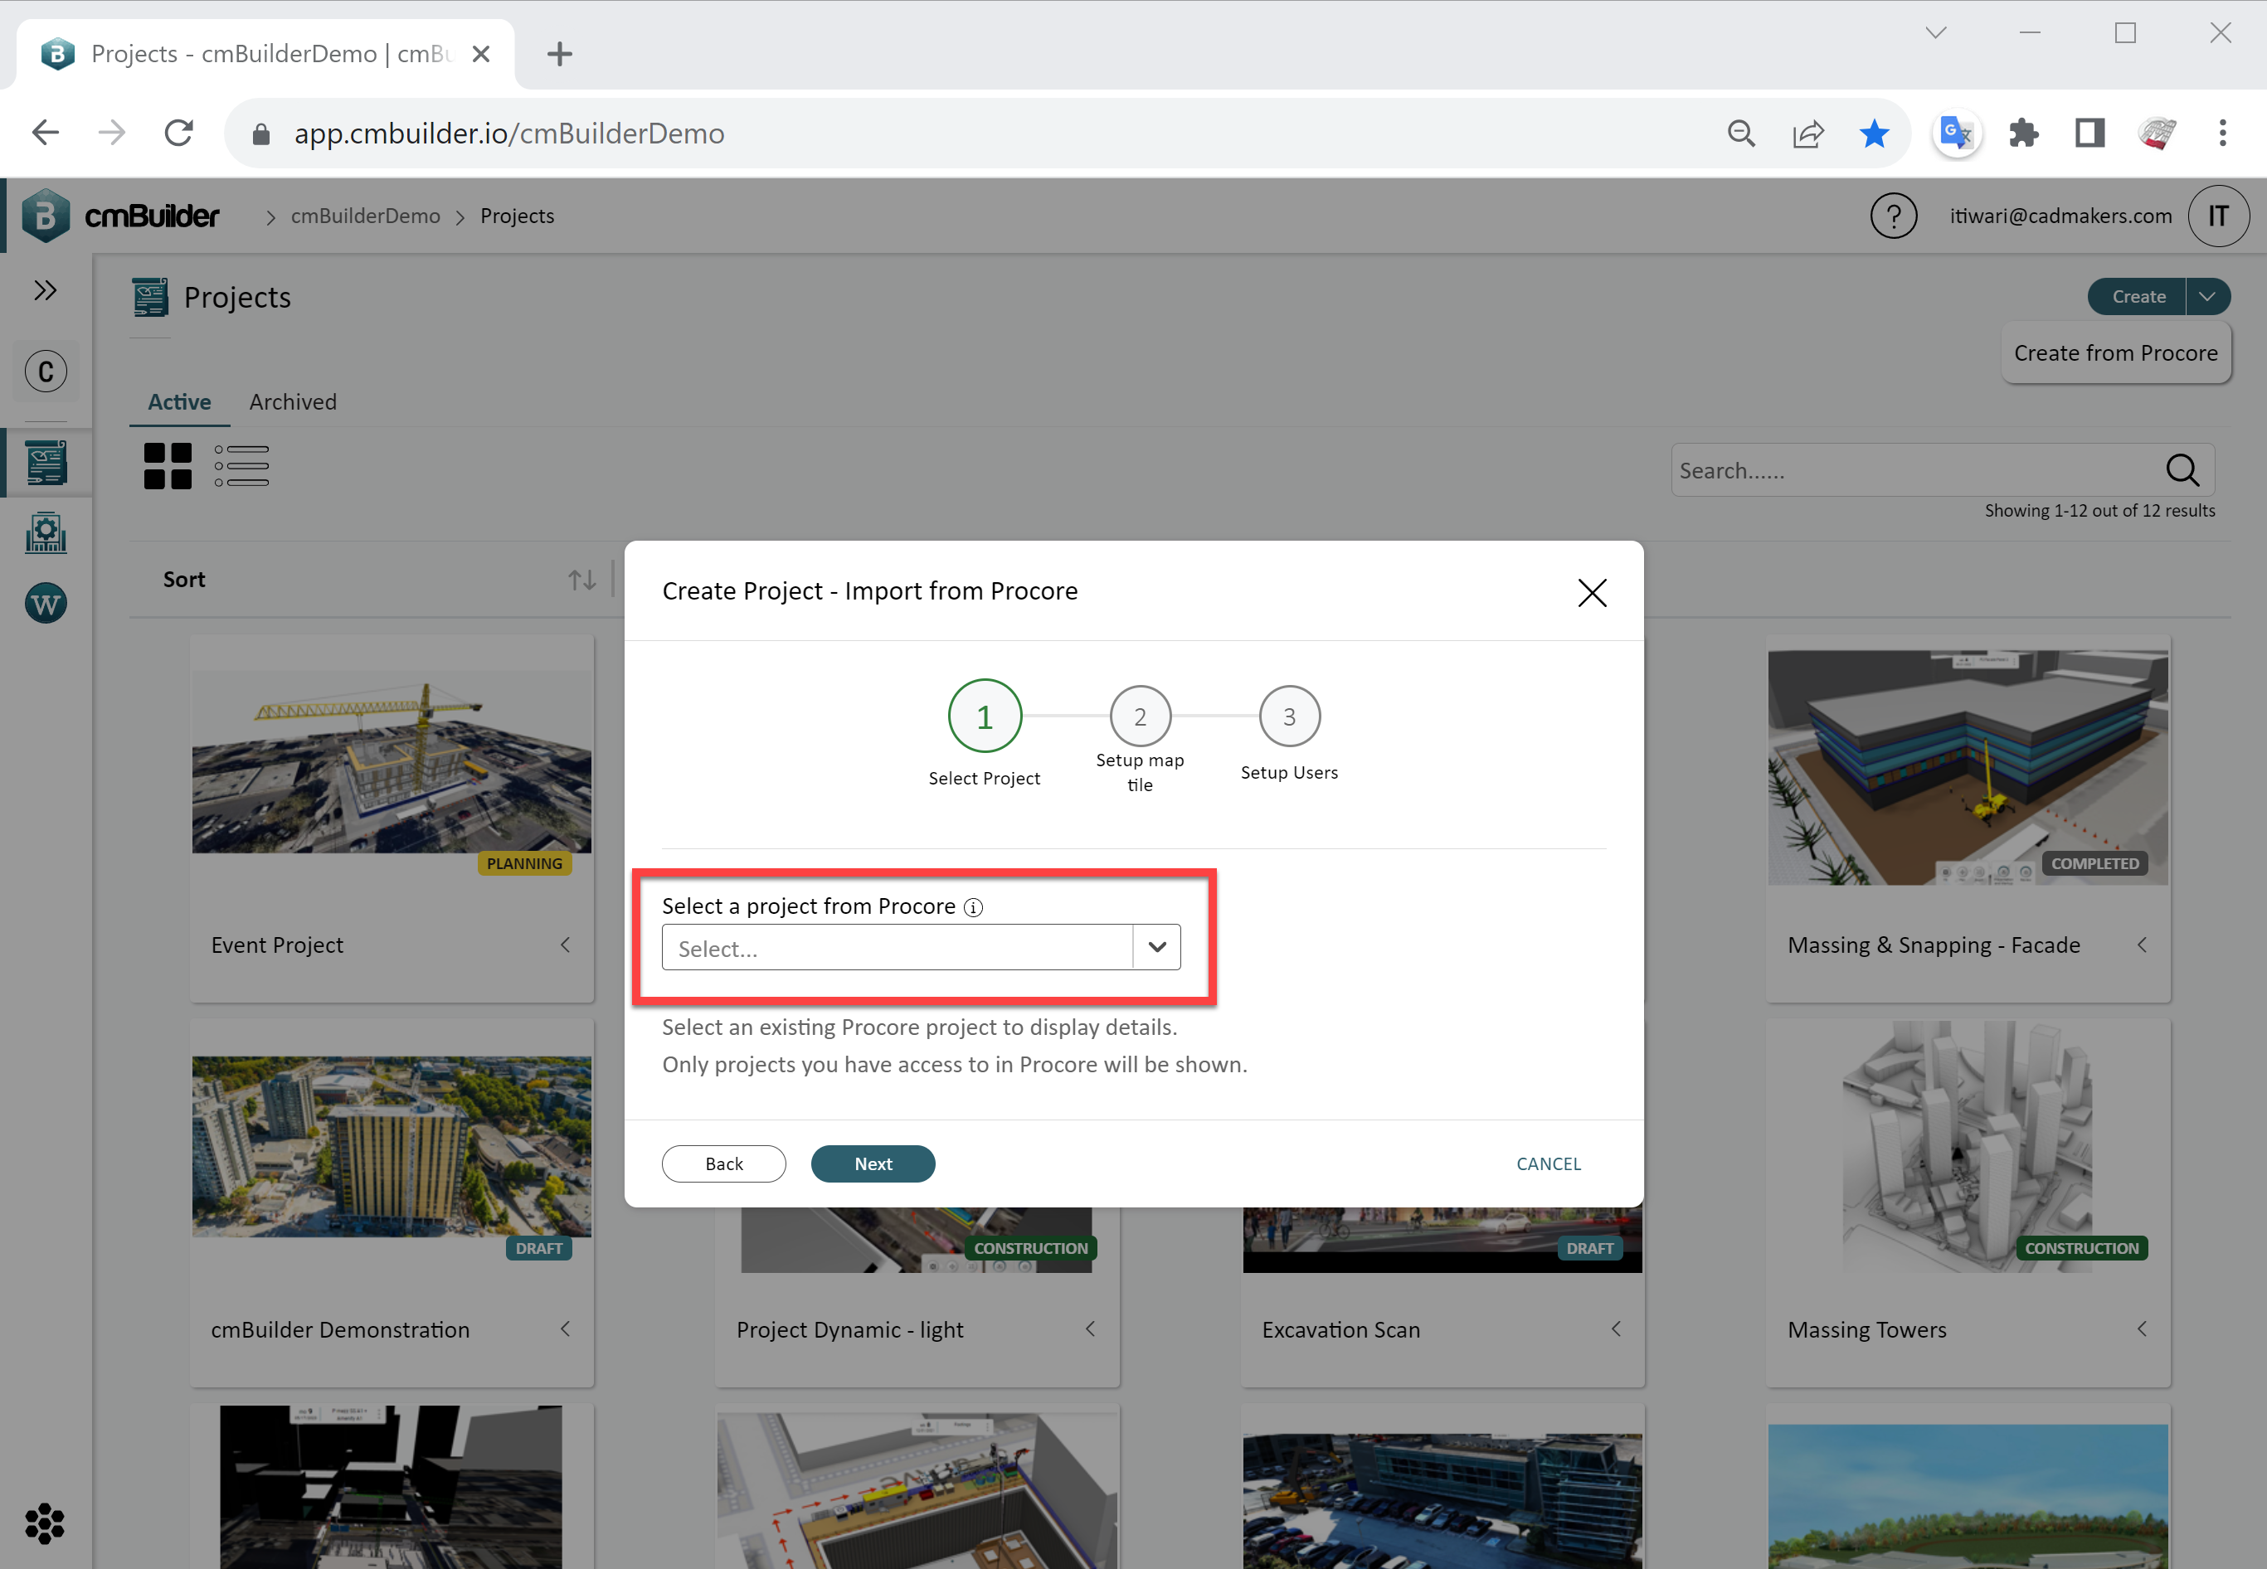
Task: Open the Extensions puzzle icon
Action: pyautogui.click(x=2023, y=133)
